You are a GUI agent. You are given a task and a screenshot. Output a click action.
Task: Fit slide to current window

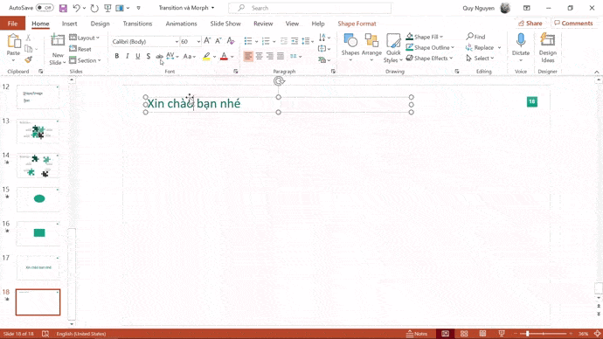pos(597,334)
